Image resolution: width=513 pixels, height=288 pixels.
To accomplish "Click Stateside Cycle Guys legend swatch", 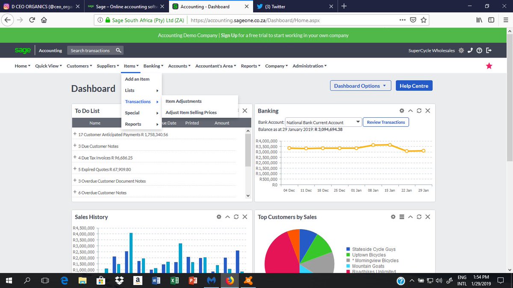I will click(348, 249).
